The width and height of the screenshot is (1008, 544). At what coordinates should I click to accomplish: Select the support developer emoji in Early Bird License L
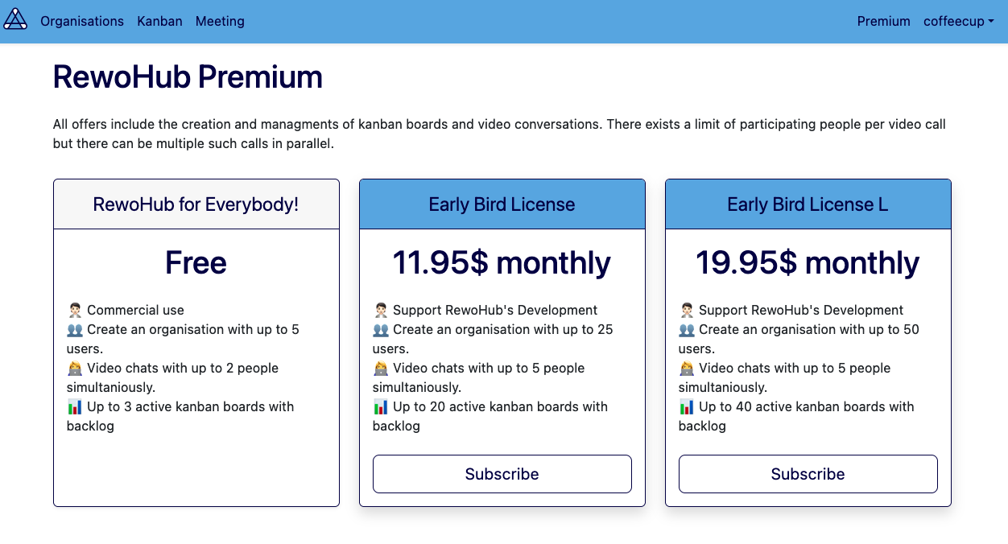coord(686,309)
